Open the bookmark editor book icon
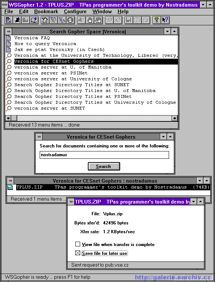This screenshot has width=215, height=282. [34, 20]
